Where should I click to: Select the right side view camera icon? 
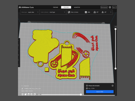pyautogui.click(x=35, y=94)
